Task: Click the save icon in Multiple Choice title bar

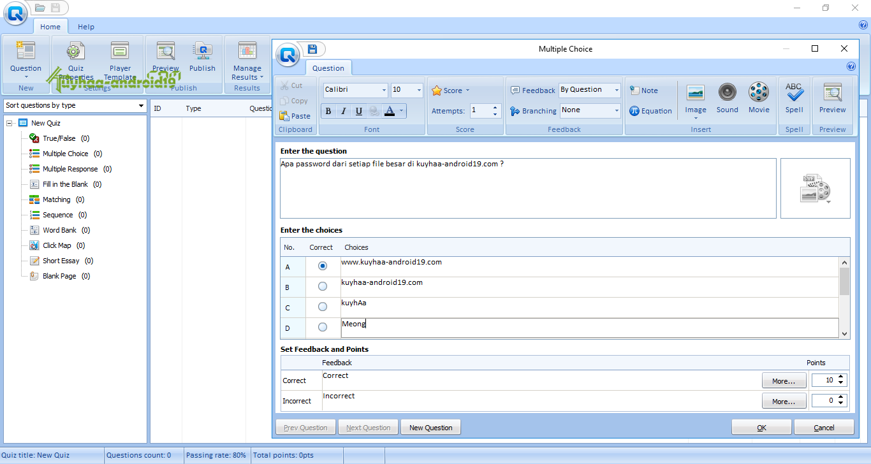Action: click(x=312, y=49)
